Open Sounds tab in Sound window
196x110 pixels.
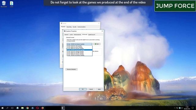tap(74, 27)
